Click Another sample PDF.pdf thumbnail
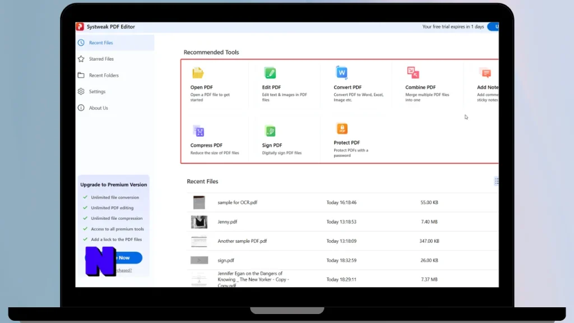The width and height of the screenshot is (574, 323). [199, 241]
